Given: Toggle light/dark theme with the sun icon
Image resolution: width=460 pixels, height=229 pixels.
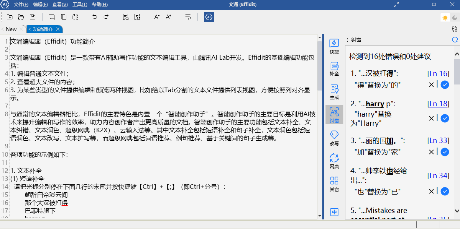Looking at the screenshot, I should point(445,17).
